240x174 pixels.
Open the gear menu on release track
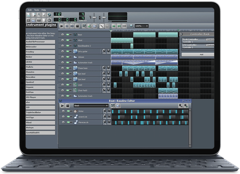[62, 57]
